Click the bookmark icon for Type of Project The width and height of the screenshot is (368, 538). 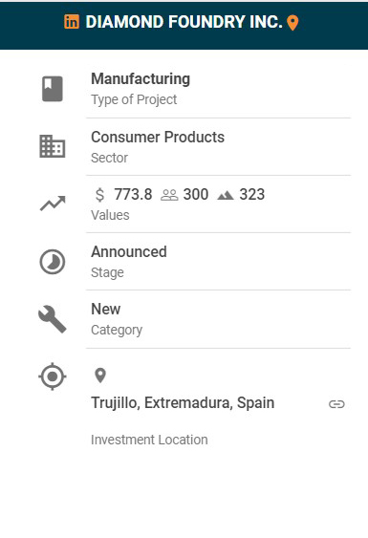click(53, 89)
